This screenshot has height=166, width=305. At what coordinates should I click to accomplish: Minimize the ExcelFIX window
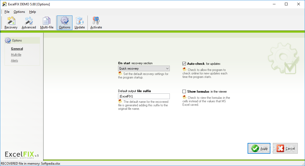click(x=274, y=4)
